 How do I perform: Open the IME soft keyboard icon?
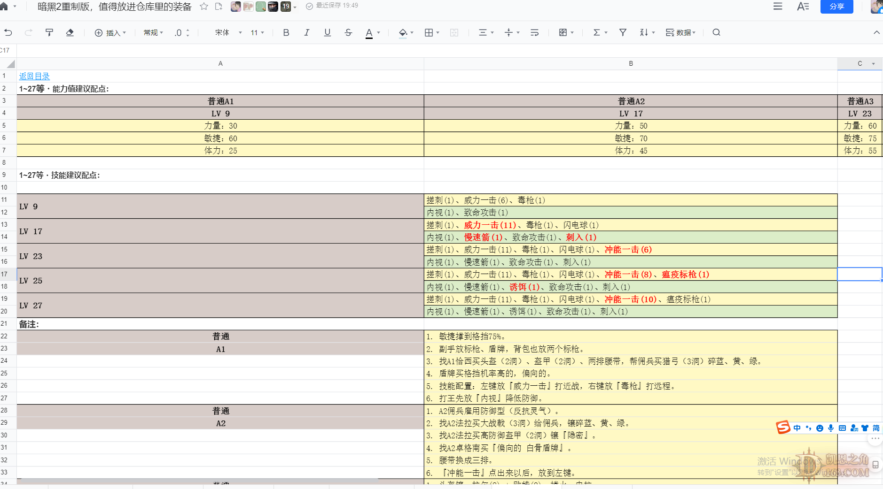pos(842,428)
